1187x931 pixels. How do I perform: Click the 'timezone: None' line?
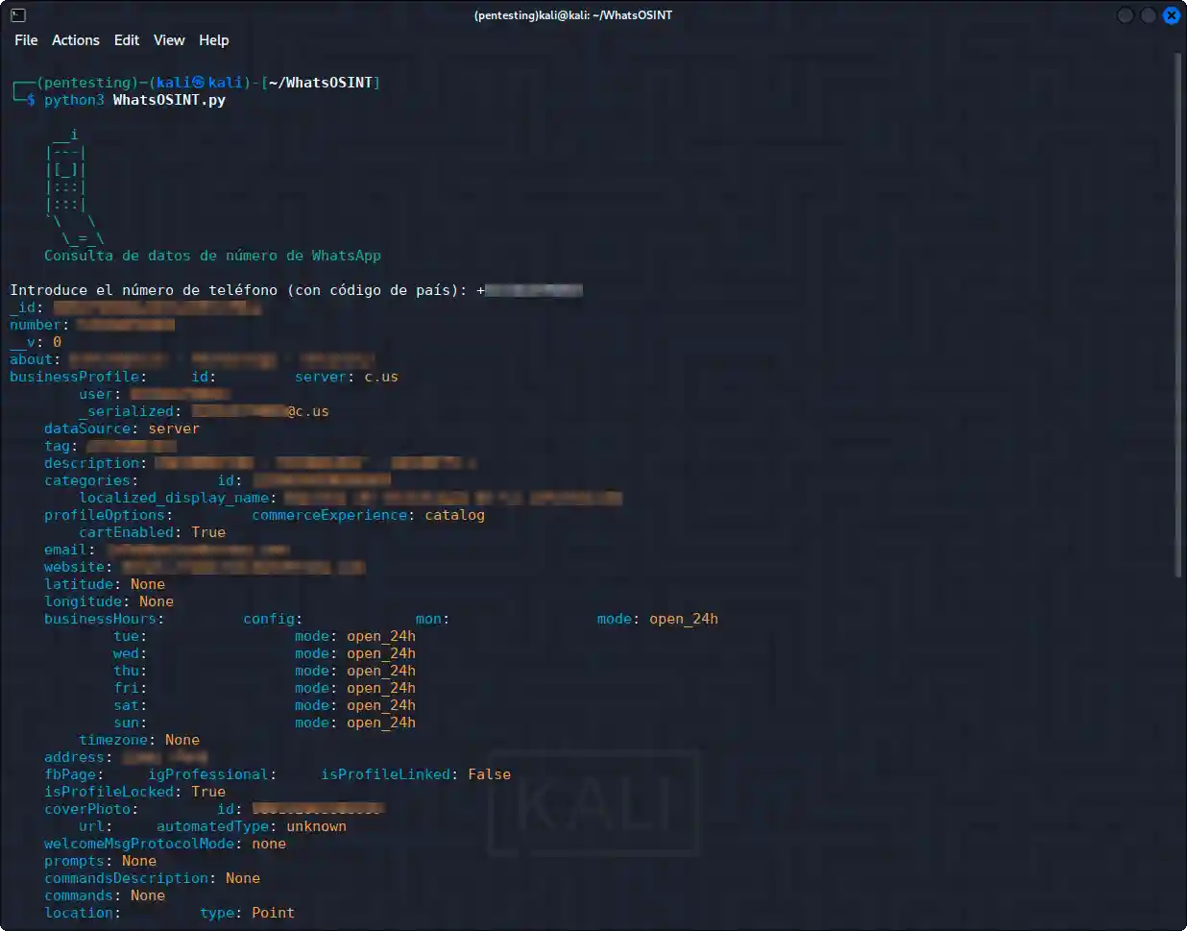click(139, 740)
